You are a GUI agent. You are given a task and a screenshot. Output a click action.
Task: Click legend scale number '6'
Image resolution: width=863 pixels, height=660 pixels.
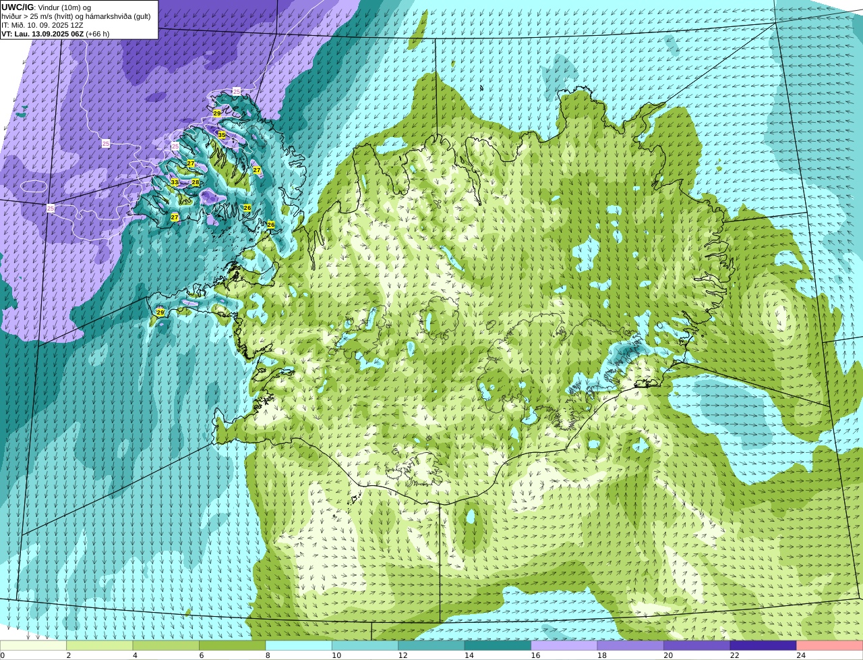pos(201,655)
